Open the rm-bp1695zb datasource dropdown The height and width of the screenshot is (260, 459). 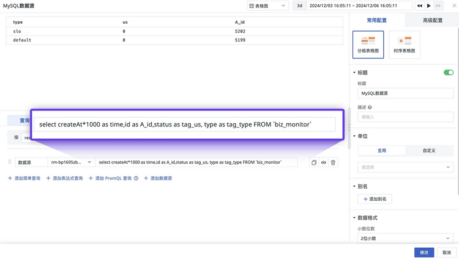(x=72, y=162)
